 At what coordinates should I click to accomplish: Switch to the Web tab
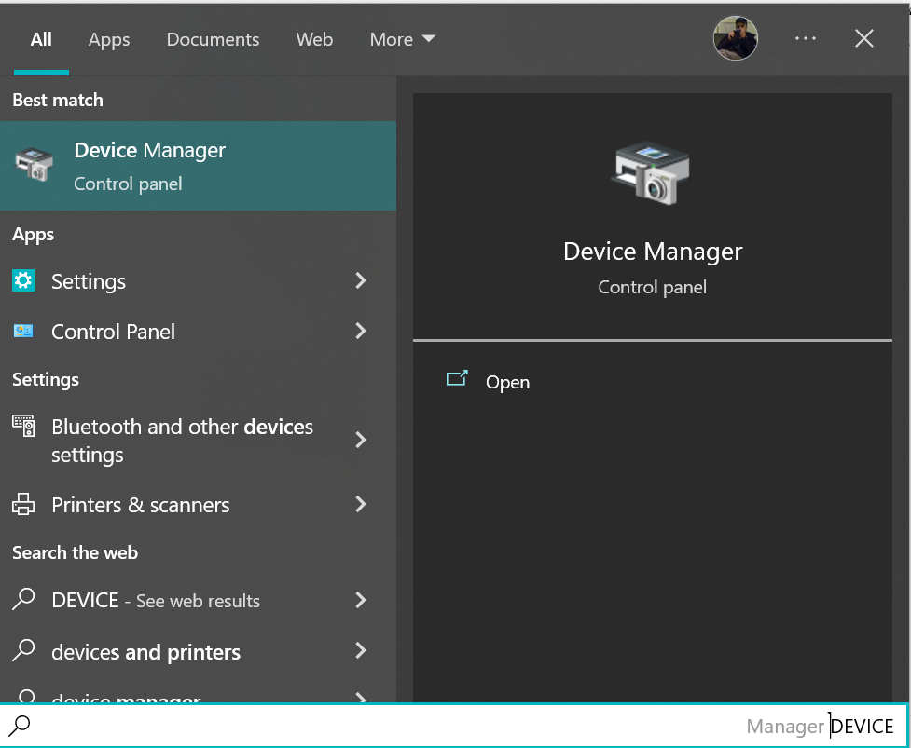coord(314,39)
